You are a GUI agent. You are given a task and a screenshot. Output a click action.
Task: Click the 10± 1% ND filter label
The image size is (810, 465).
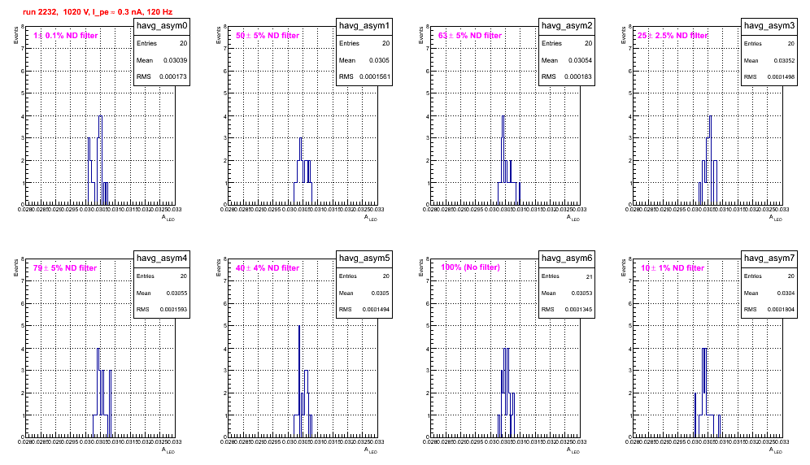(x=673, y=267)
